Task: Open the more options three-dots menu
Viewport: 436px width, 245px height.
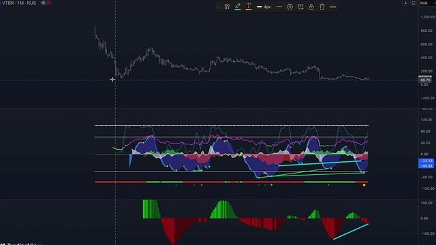Action: click(333, 7)
